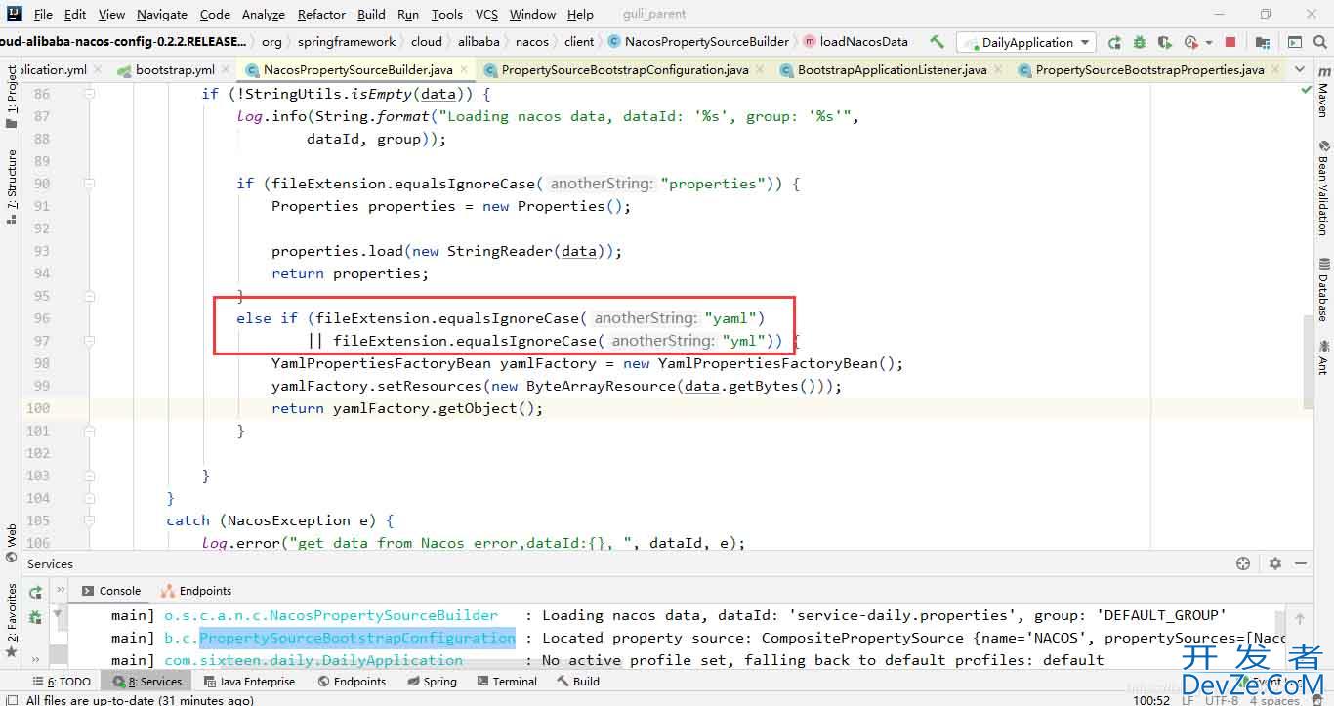Open the Edit menu

click(75, 14)
